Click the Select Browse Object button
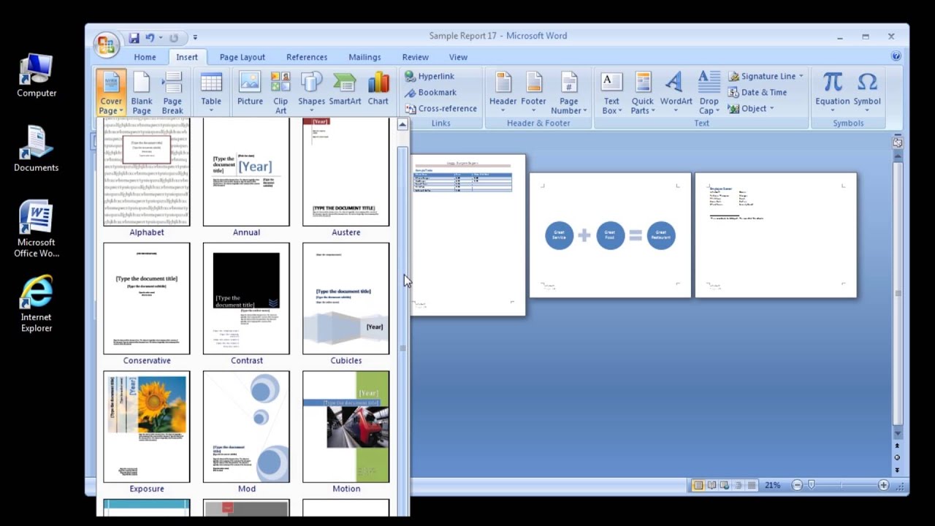 pos(897,457)
